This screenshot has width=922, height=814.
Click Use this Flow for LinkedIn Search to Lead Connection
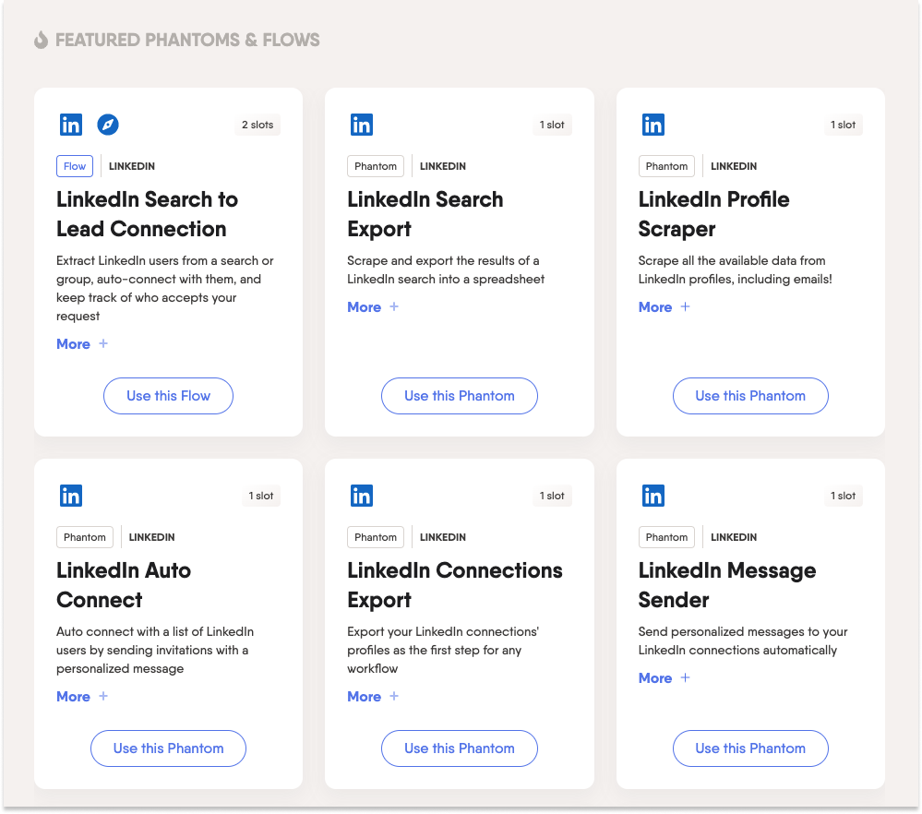coord(168,395)
